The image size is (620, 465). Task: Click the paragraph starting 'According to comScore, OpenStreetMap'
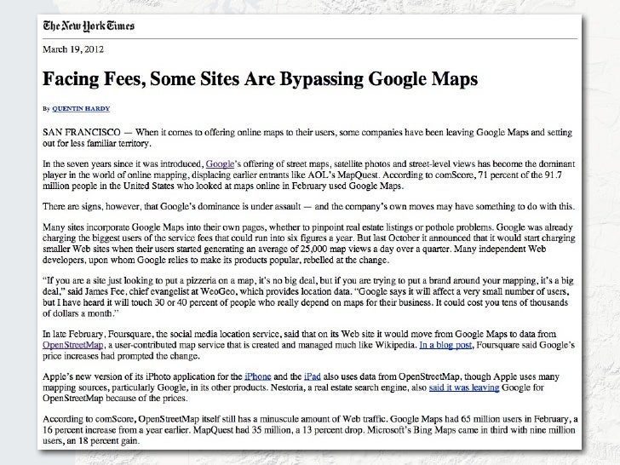click(310, 430)
